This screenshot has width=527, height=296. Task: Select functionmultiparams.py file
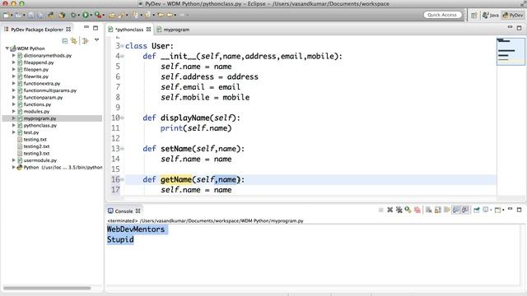(x=49, y=90)
